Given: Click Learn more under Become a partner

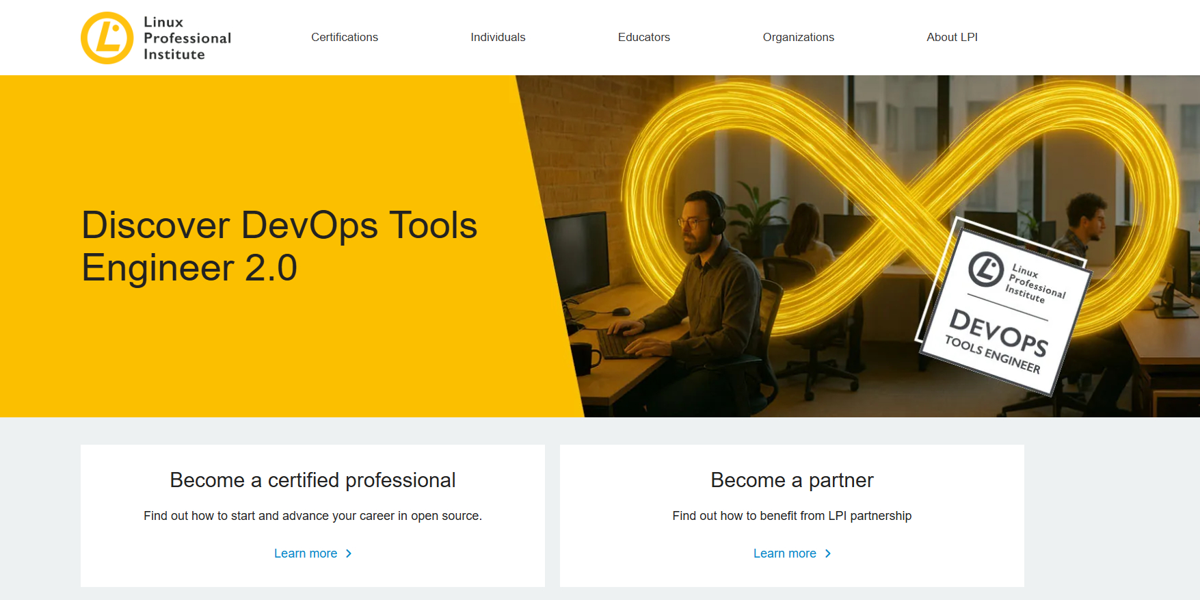Looking at the screenshot, I should [x=785, y=553].
